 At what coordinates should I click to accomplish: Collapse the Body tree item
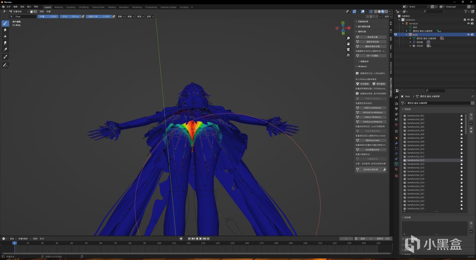(406, 35)
